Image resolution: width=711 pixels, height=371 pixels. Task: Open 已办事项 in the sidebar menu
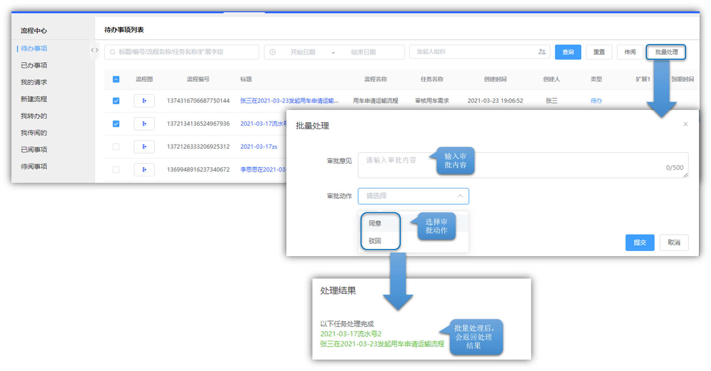34,65
